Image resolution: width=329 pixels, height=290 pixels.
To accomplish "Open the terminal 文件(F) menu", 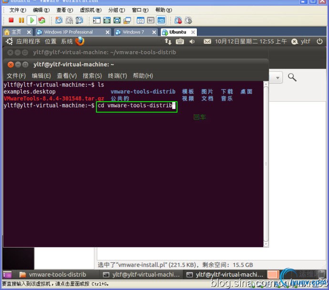I will coord(16,76).
